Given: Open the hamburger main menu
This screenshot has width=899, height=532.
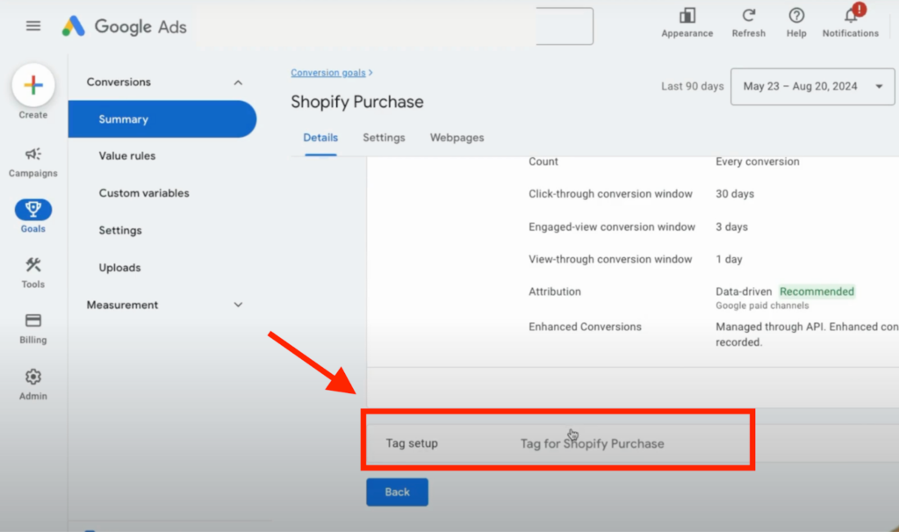Looking at the screenshot, I should click(x=33, y=25).
